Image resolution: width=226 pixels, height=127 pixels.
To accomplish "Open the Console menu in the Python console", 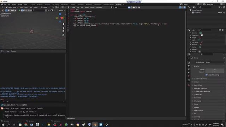I will (13, 51).
